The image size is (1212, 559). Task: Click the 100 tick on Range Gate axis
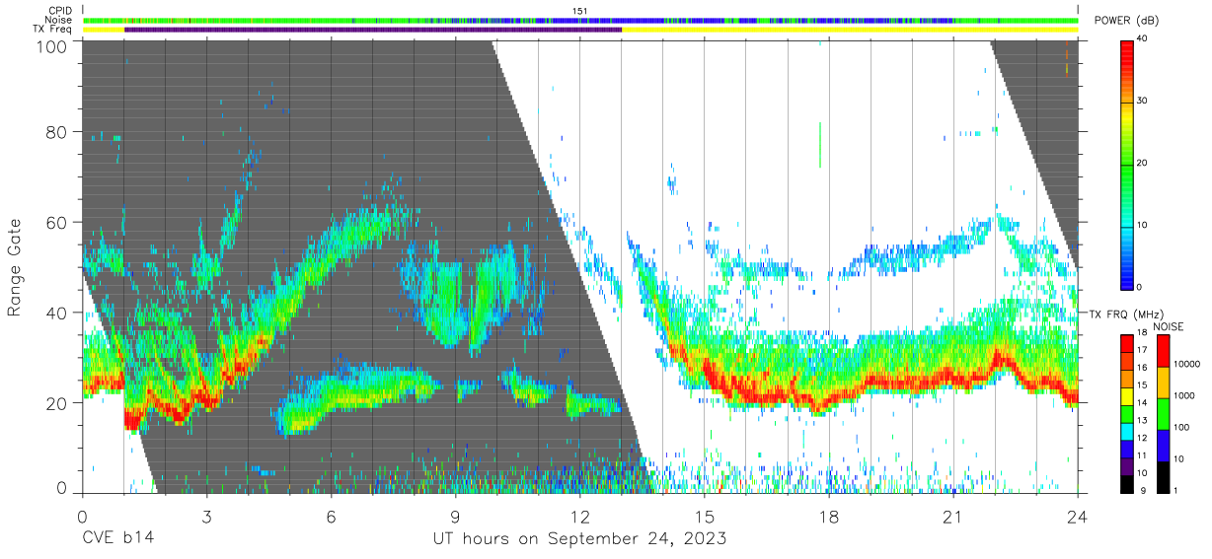[x=53, y=45]
